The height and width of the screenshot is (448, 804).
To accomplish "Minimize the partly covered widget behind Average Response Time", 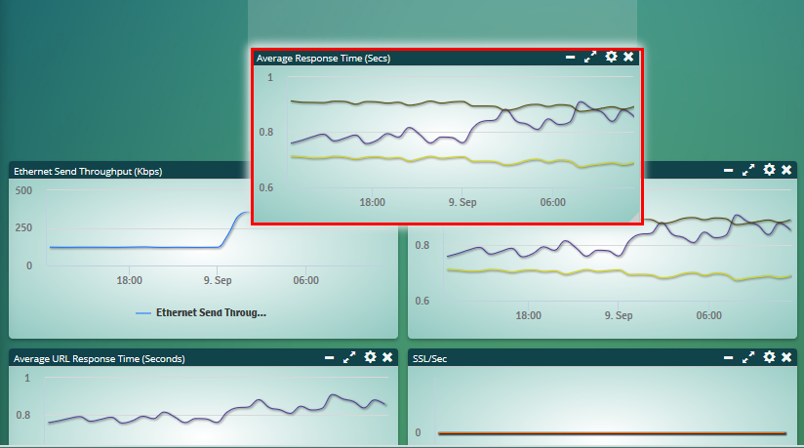I will 728,170.
